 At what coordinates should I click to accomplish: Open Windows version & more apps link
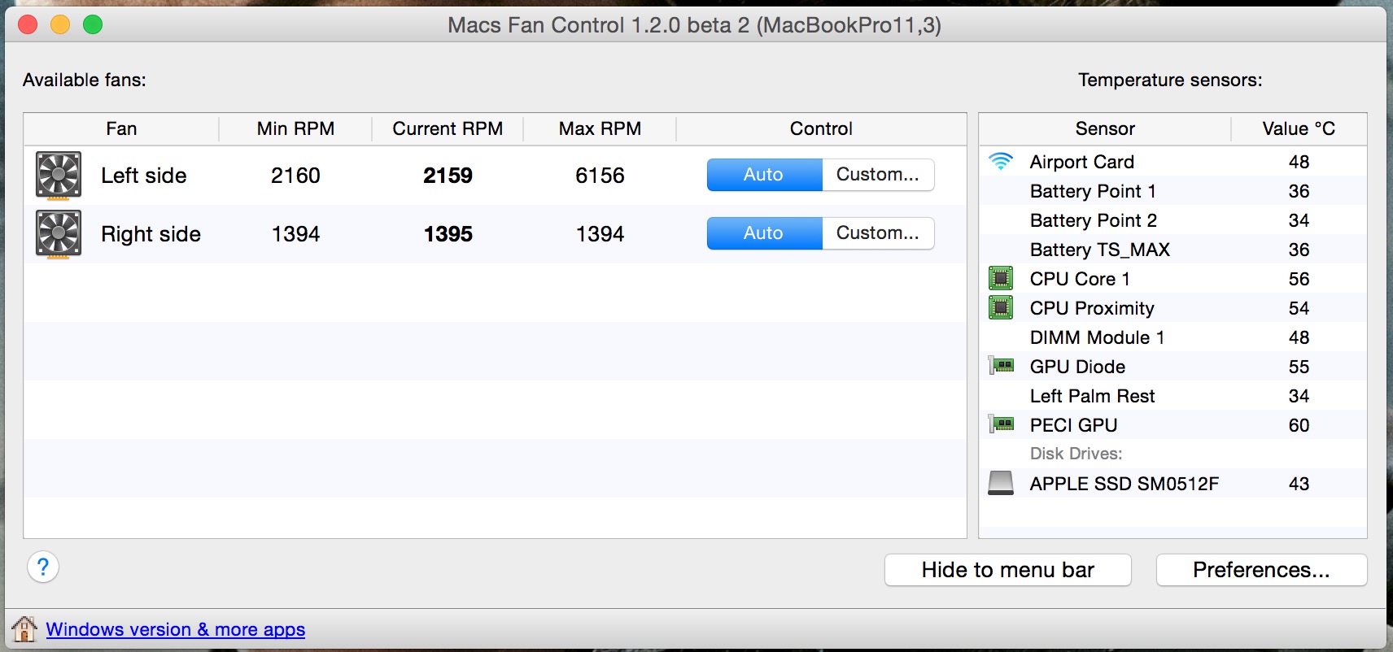176,629
